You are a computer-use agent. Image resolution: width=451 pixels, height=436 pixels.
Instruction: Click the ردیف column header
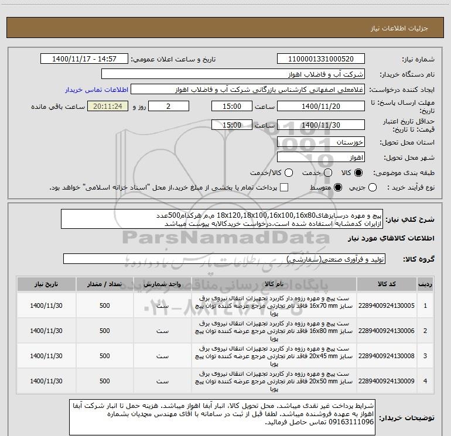coord(425,284)
